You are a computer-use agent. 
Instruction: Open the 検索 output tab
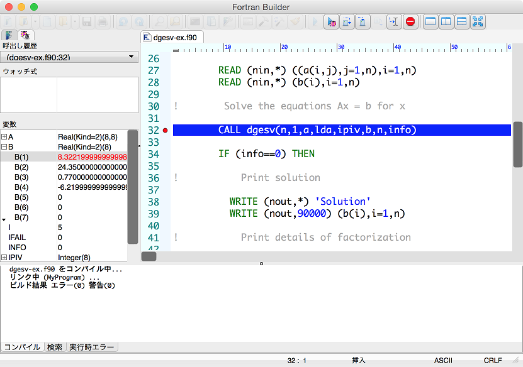55,347
